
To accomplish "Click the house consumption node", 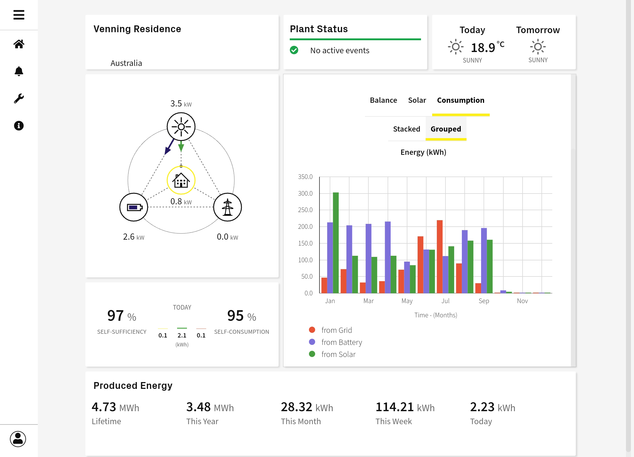I will tap(181, 181).
